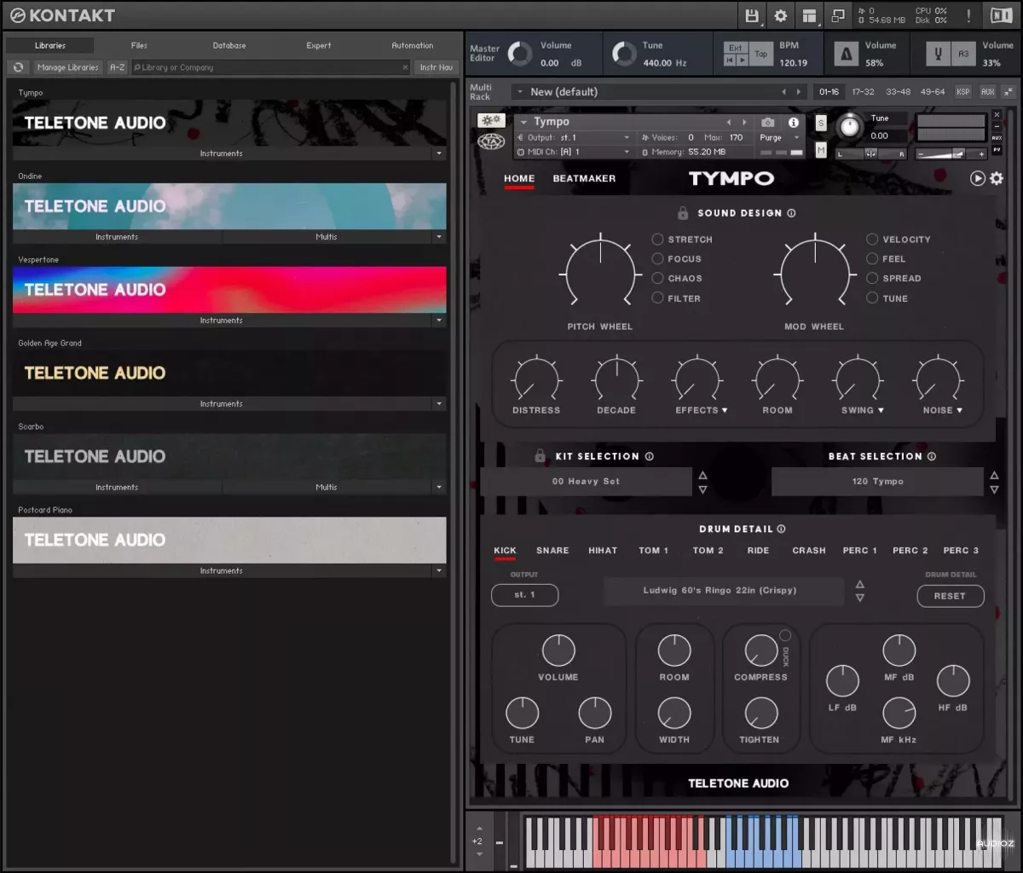Click the Tympo instrument wrench snowflake icon
The image size is (1023, 873).
491,122
